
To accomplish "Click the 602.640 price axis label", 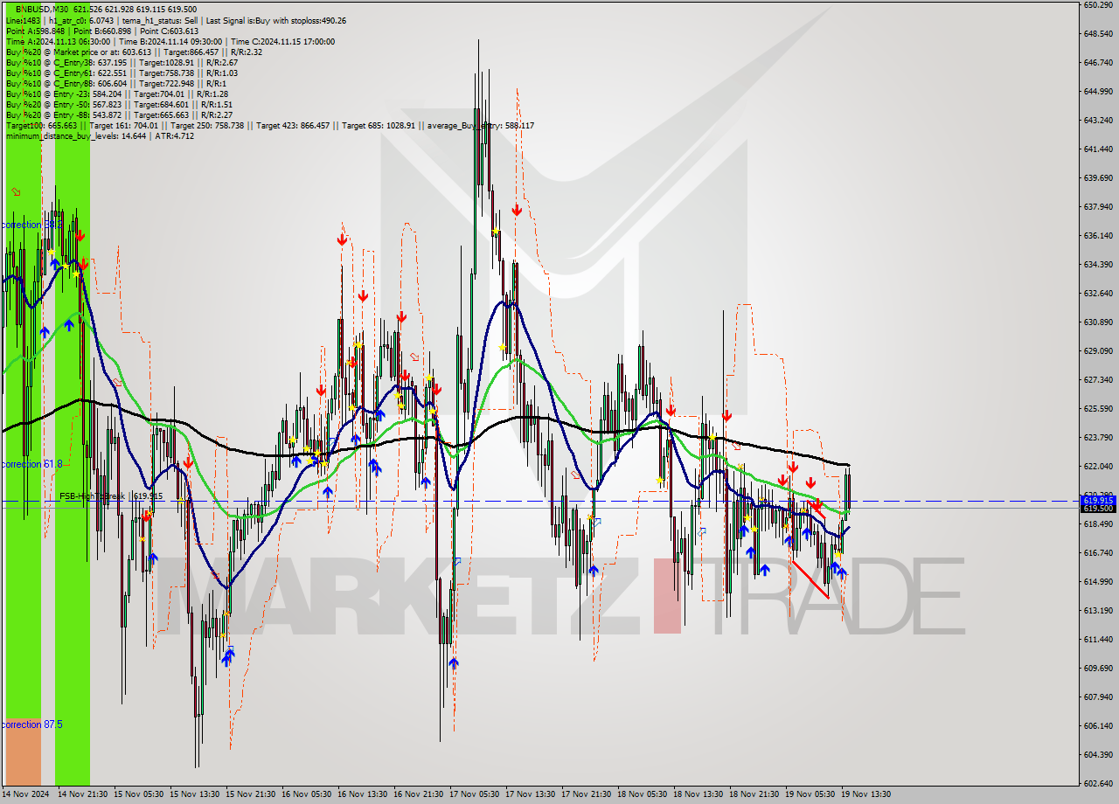I will pos(1098,784).
